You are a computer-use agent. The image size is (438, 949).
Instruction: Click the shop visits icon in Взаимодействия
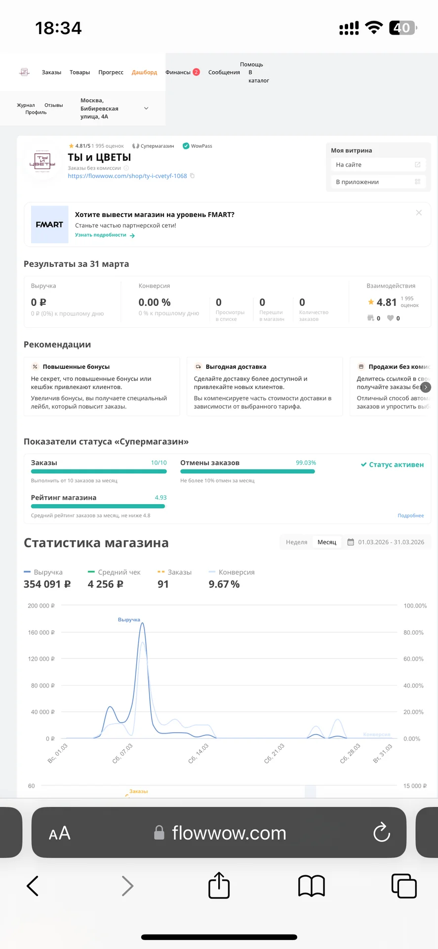point(370,318)
